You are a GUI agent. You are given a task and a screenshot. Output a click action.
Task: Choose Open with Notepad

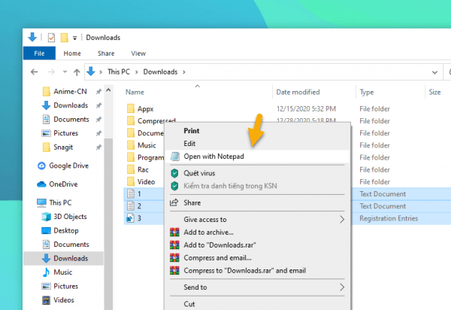(213, 157)
